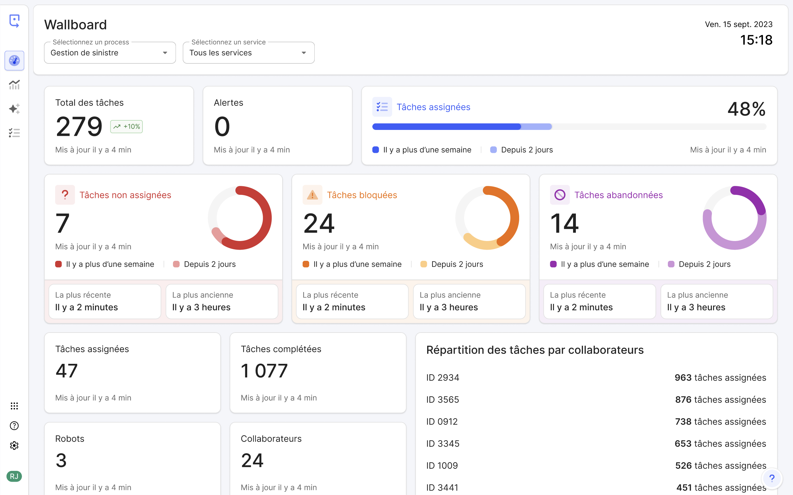Select collaborator row ID 3345
The height and width of the screenshot is (495, 793).
(x=596, y=443)
